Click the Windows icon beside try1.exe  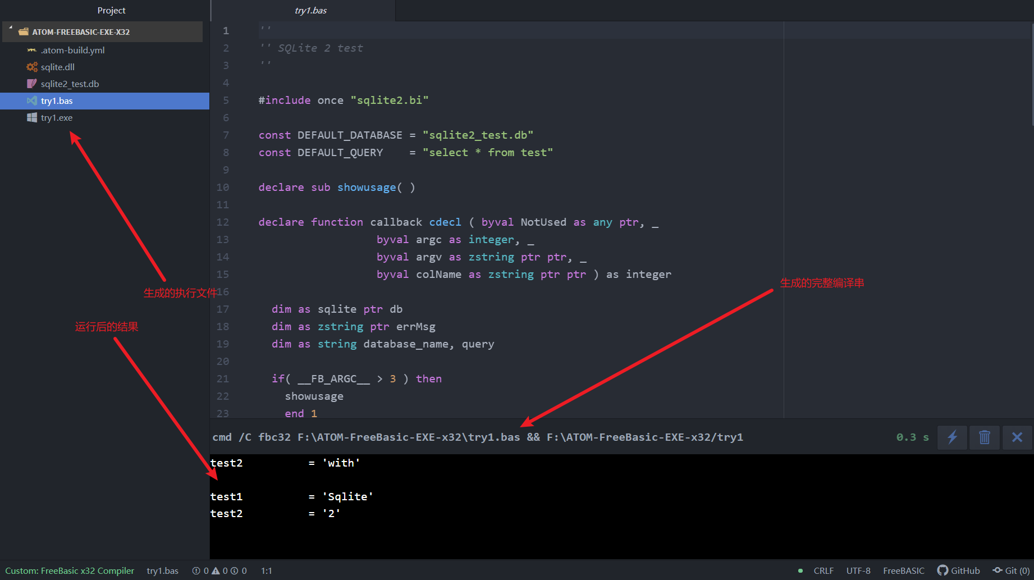coord(32,117)
